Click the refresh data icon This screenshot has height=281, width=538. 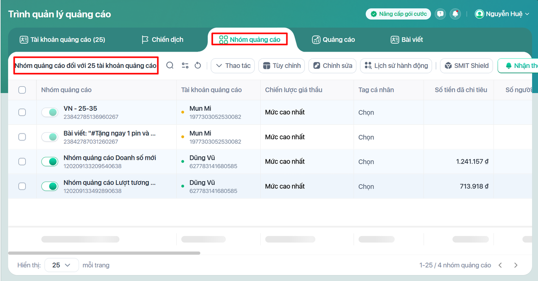pyautogui.click(x=198, y=65)
